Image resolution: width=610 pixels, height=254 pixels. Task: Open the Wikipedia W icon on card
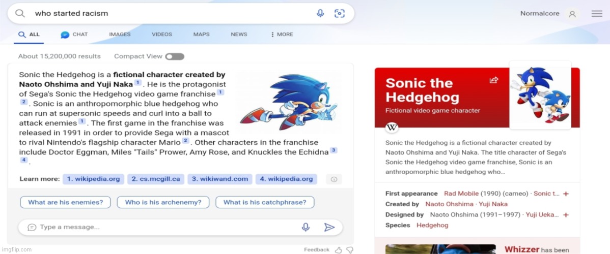tap(392, 128)
